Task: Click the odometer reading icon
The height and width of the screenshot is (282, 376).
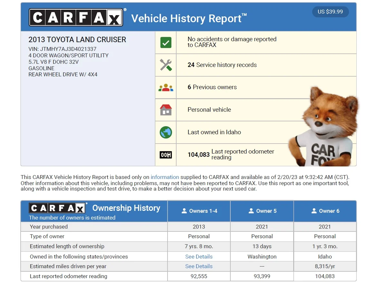Action: point(166,155)
